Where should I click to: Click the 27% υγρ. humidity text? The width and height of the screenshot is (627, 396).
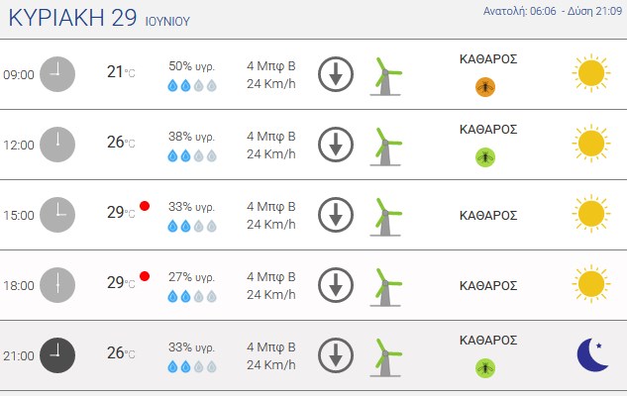tap(191, 277)
